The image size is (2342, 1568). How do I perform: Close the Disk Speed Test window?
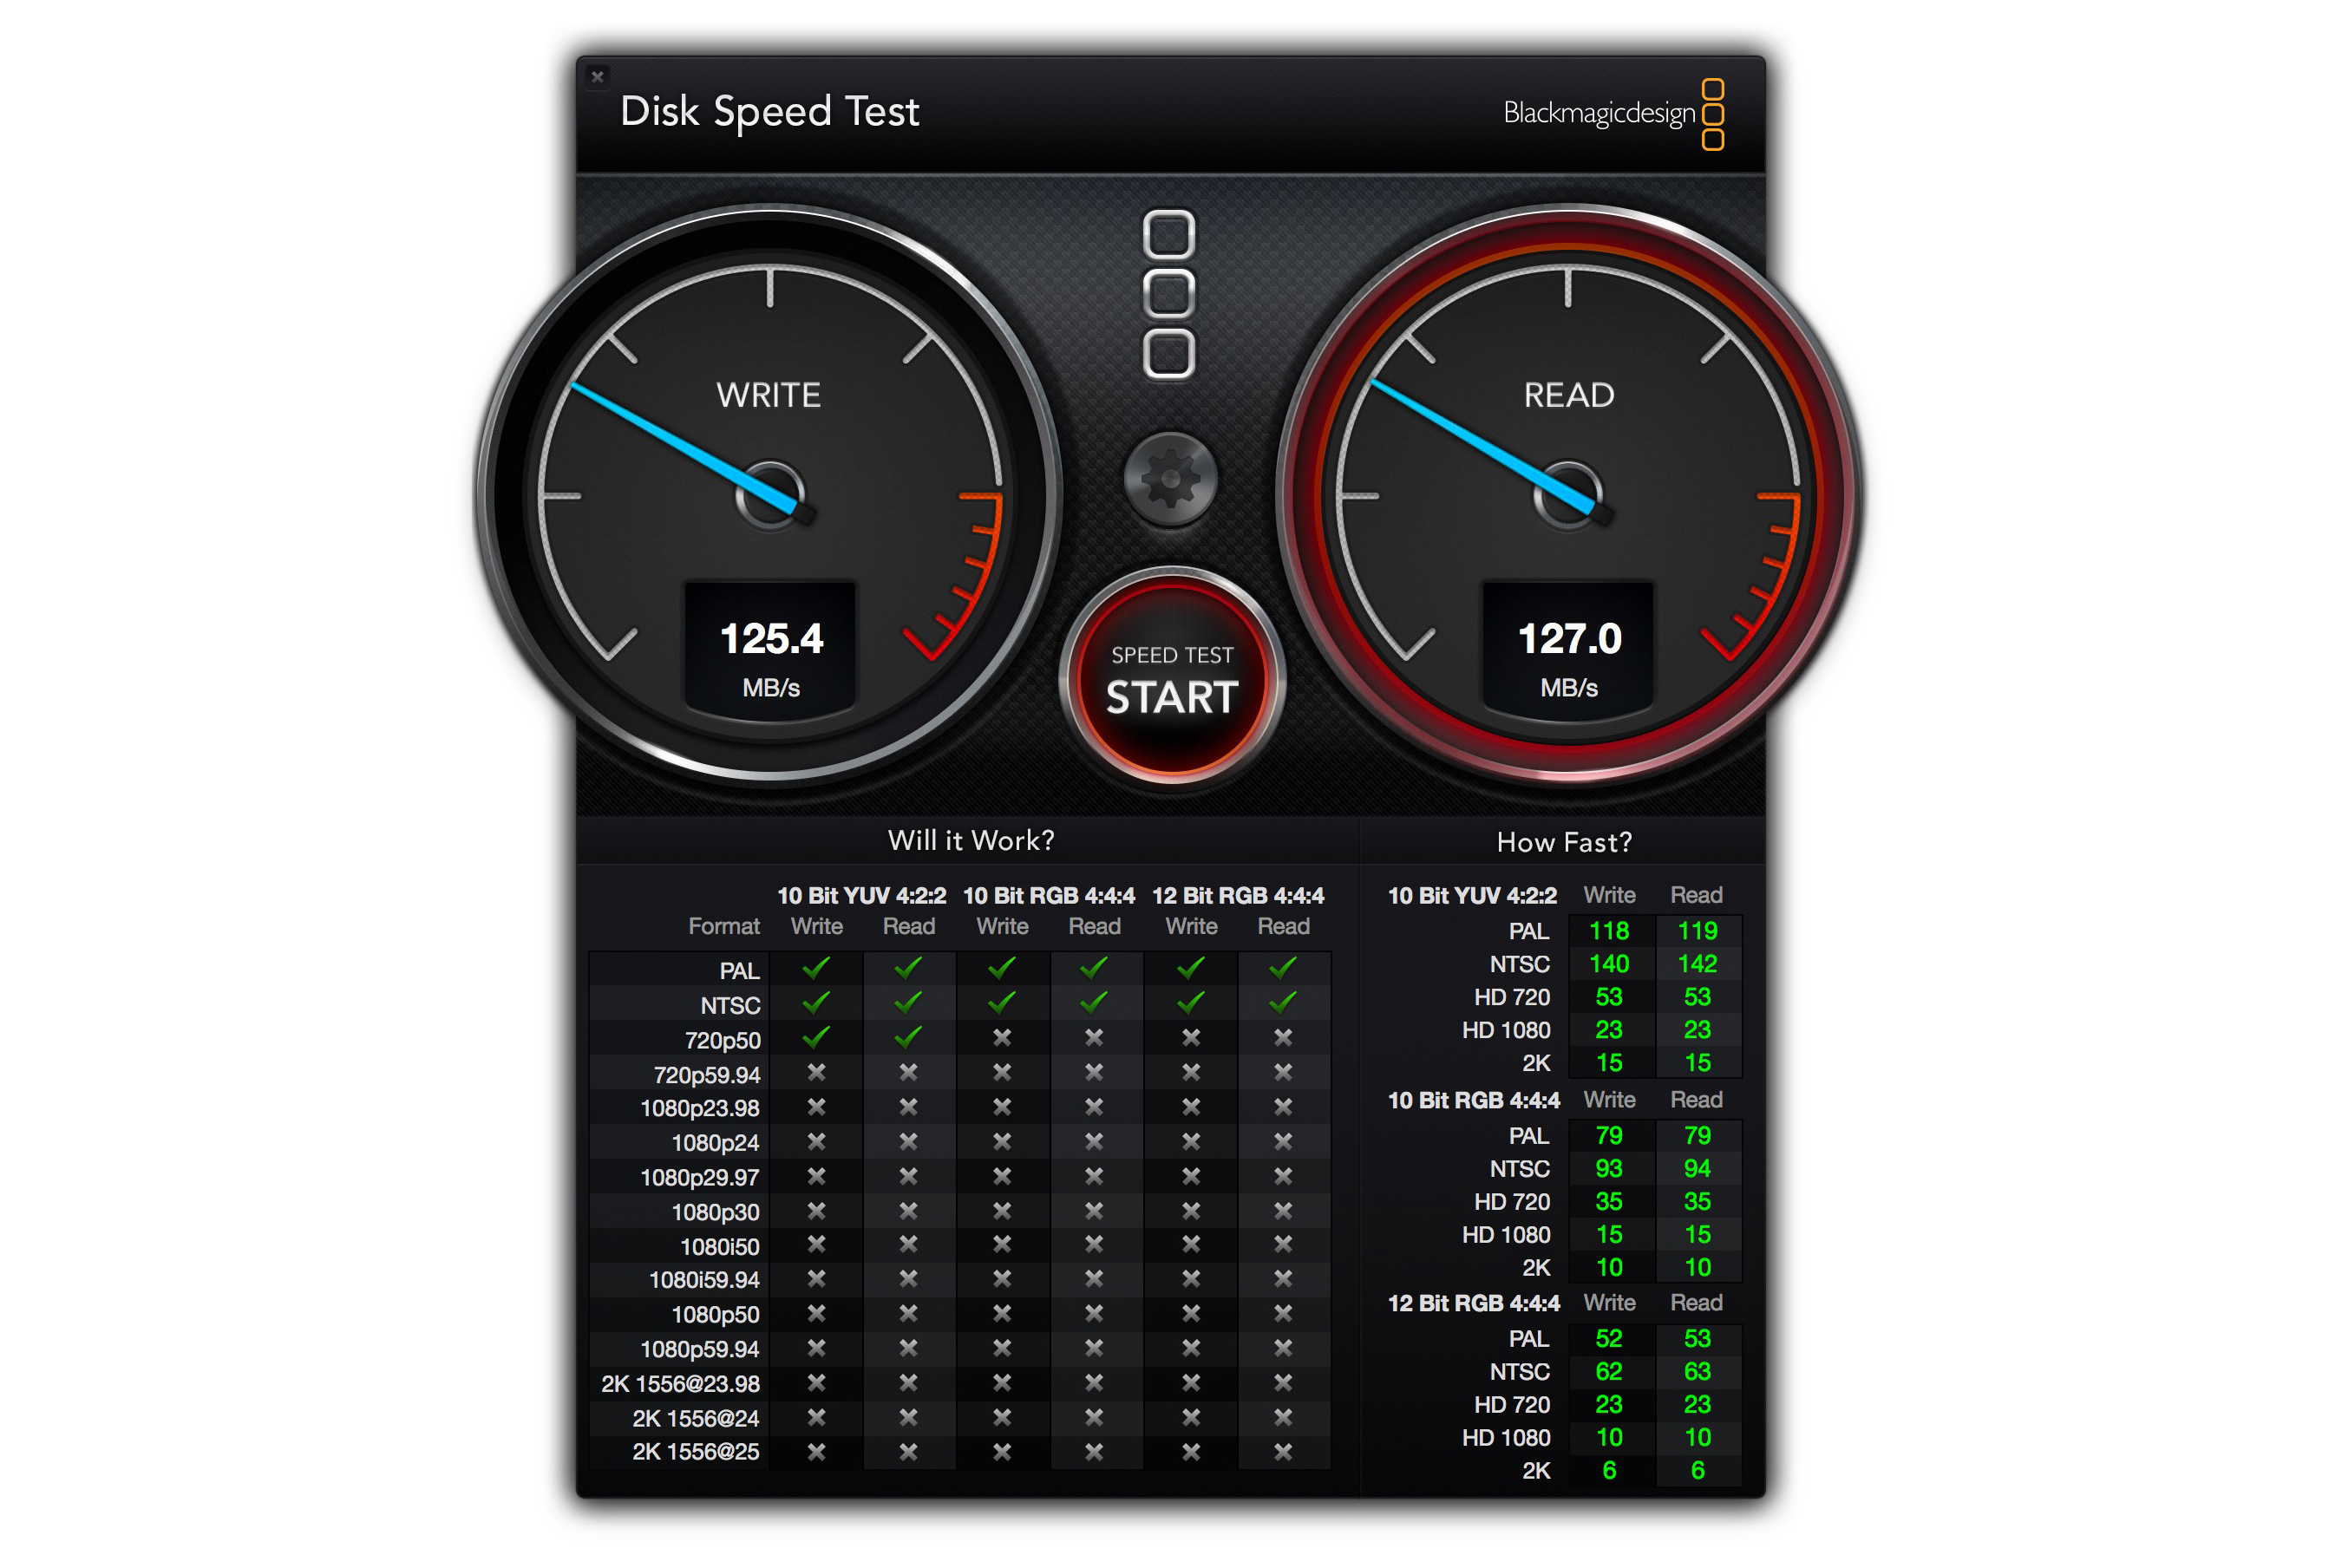[x=597, y=76]
